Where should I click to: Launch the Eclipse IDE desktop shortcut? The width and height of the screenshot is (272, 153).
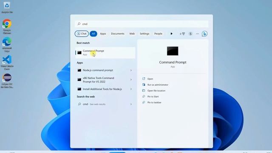click(7, 81)
